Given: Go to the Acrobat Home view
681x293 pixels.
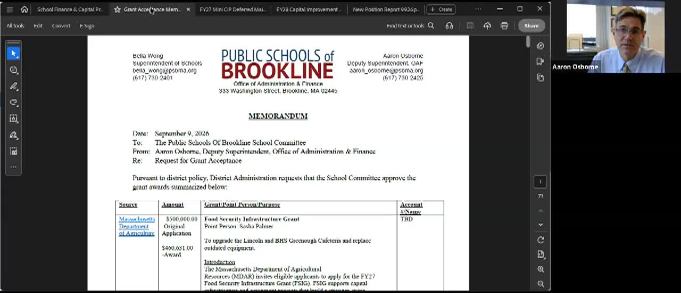Looking at the screenshot, I should click(24, 9).
